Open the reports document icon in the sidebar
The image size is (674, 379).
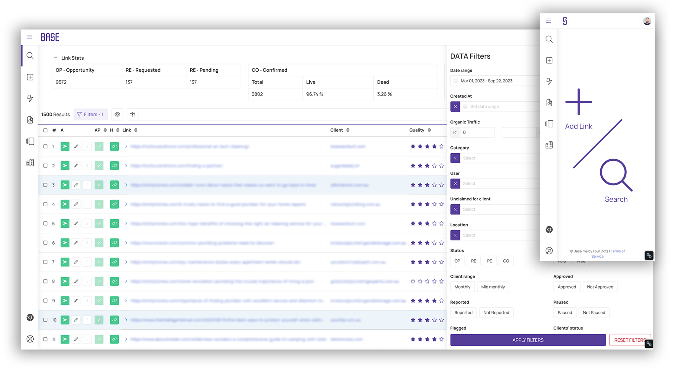30,120
